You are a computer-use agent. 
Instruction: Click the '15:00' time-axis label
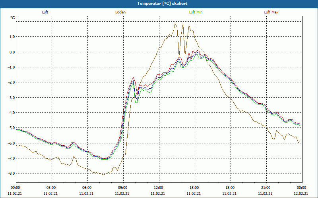[195, 188]
